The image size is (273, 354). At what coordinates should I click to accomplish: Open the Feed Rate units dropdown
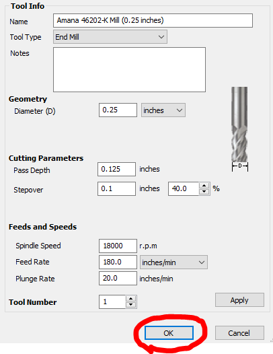[173, 262]
